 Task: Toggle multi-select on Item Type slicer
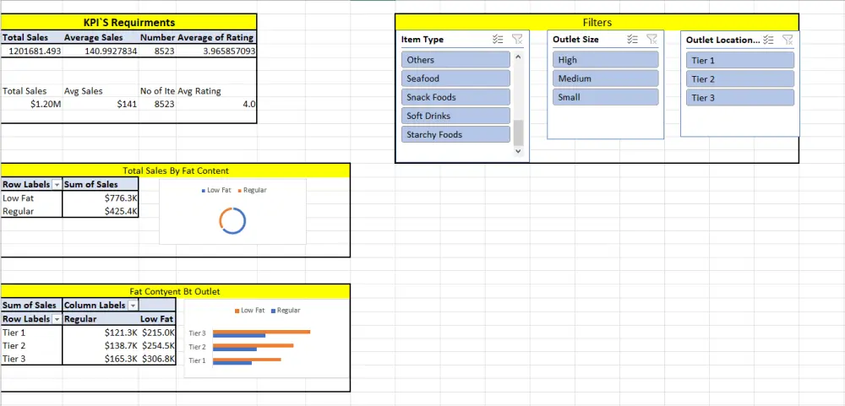coord(498,40)
